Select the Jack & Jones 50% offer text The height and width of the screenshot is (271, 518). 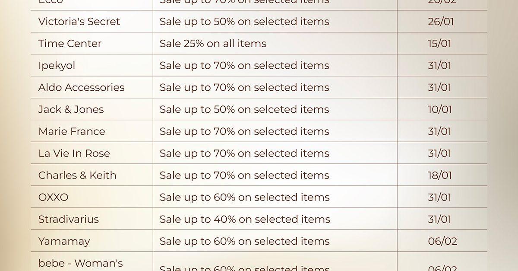[244, 109]
